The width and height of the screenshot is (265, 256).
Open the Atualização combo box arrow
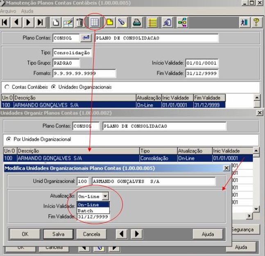click(105, 197)
